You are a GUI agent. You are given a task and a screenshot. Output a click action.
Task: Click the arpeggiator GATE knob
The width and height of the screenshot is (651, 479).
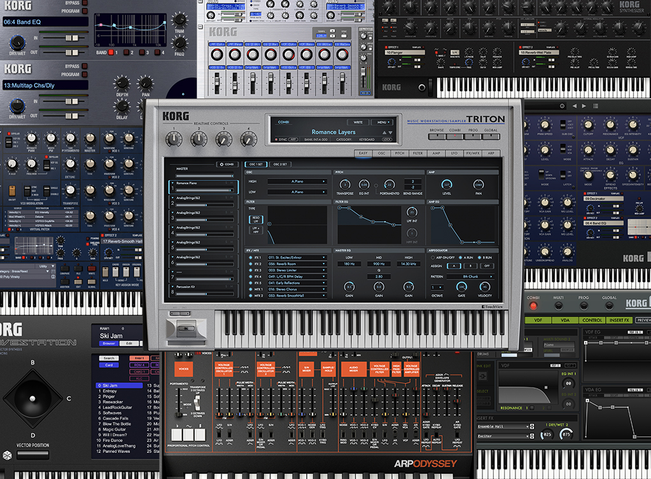coord(461,287)
